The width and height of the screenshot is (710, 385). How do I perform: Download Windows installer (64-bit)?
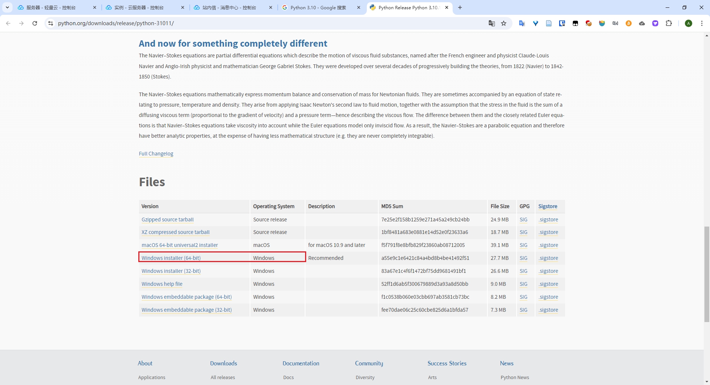171,258
